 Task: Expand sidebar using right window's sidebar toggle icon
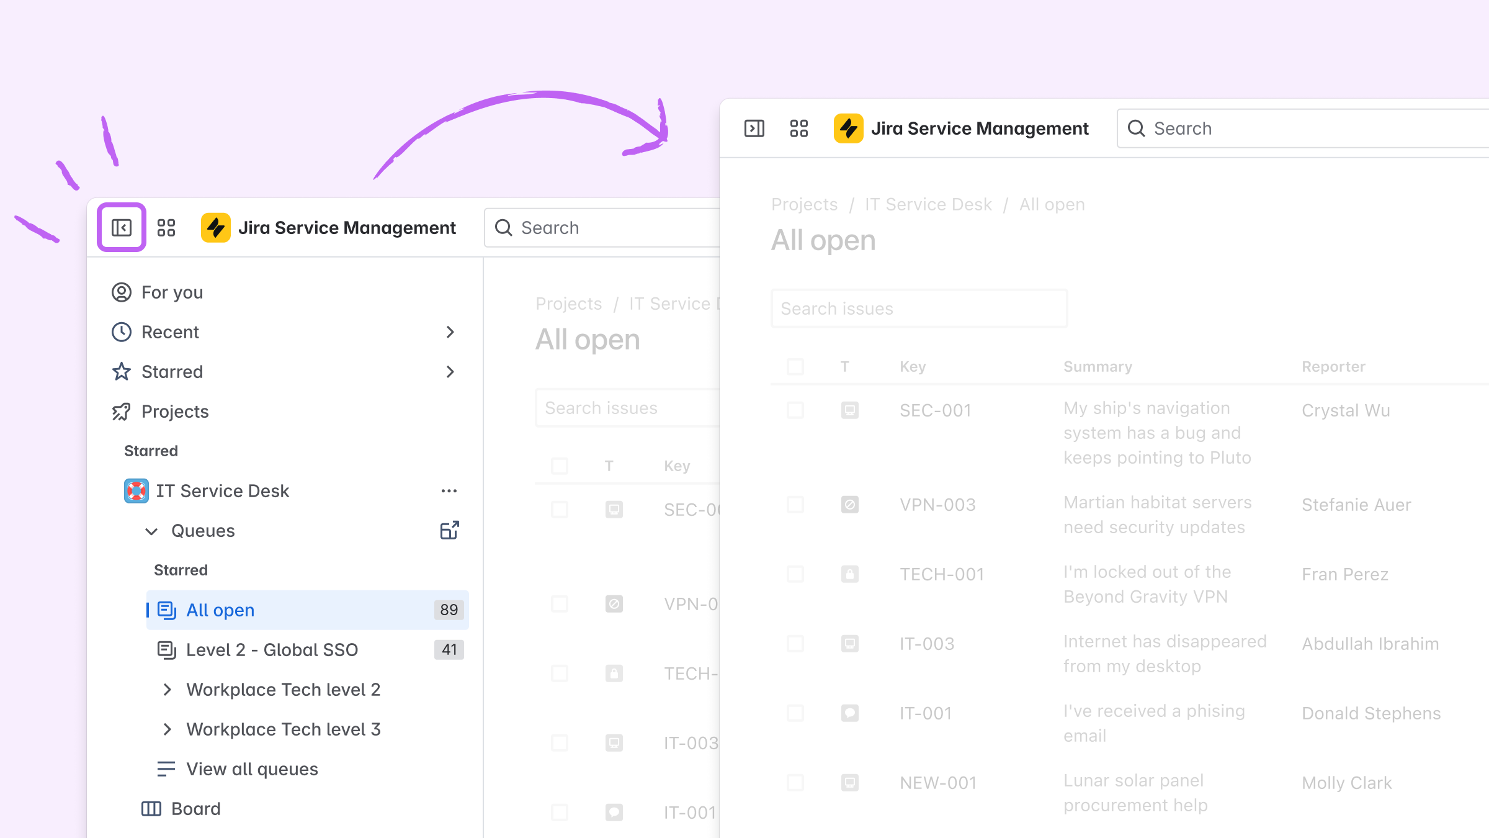pyautogui.click(x=754, y=128)
